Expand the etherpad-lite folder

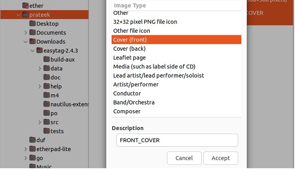pos(25,149)
